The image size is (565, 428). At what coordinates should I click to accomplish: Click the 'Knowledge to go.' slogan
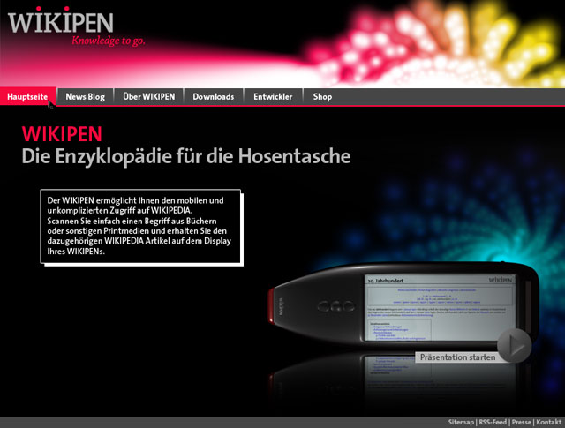coord(108,41)
